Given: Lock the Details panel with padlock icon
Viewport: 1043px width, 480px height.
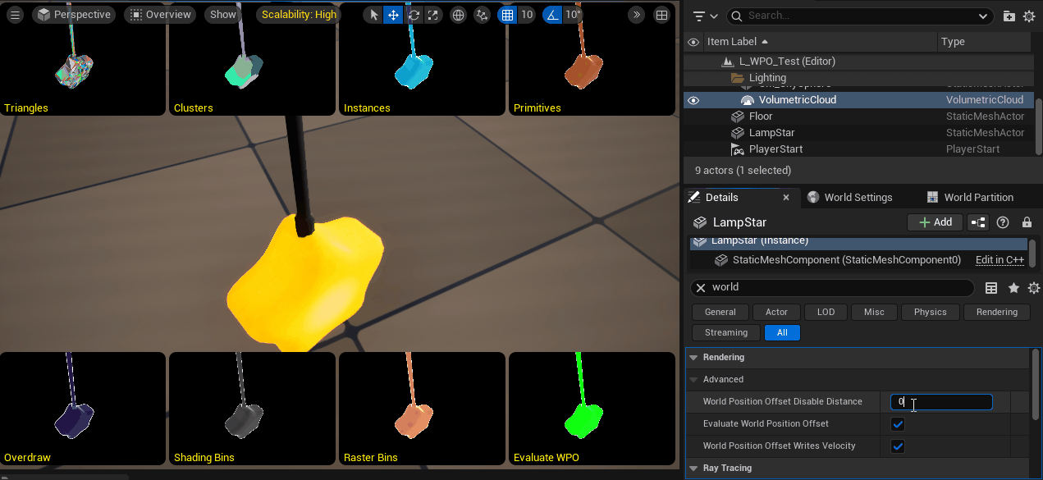Looking at the screenshot, I should coord(1027,222).
